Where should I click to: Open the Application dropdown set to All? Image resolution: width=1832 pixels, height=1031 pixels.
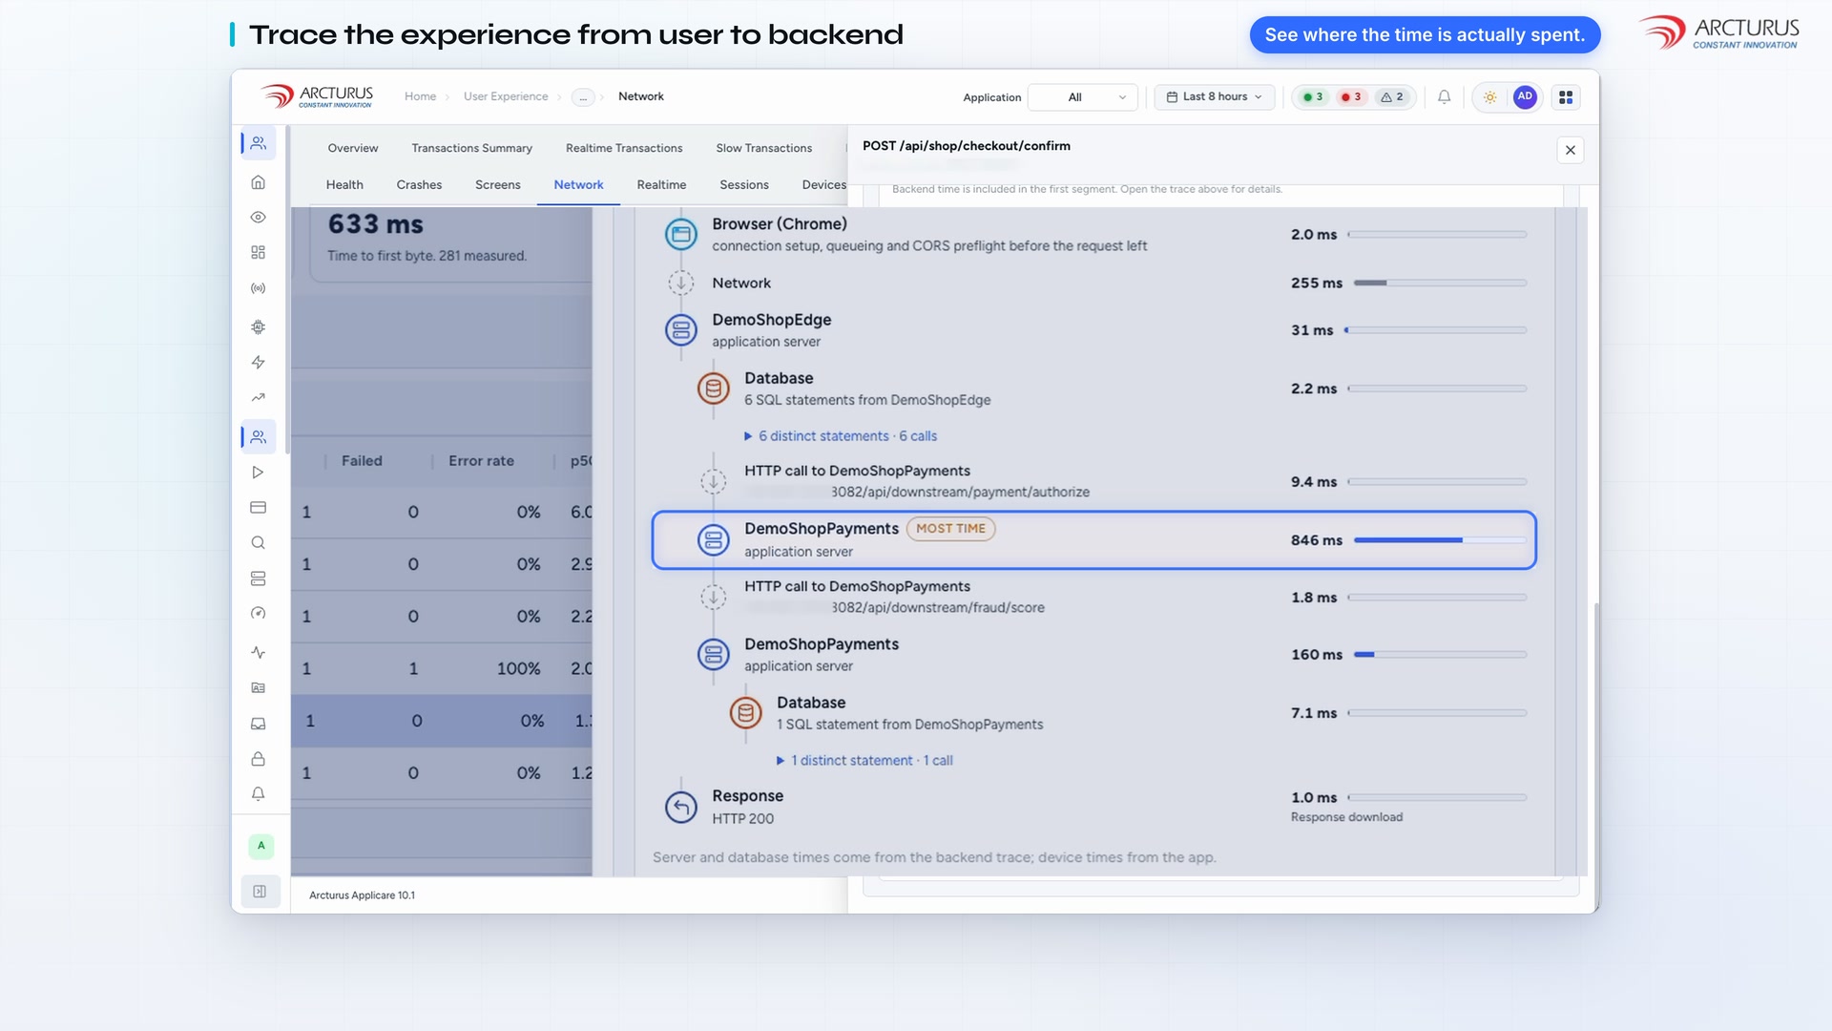(x=1083, y=97)
